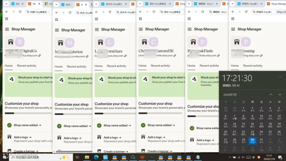The width and height of the screenshot is (286, 161).
Task: Open tab search chevron in lution window
Action: pyautogui.click(x=56, y=4)
